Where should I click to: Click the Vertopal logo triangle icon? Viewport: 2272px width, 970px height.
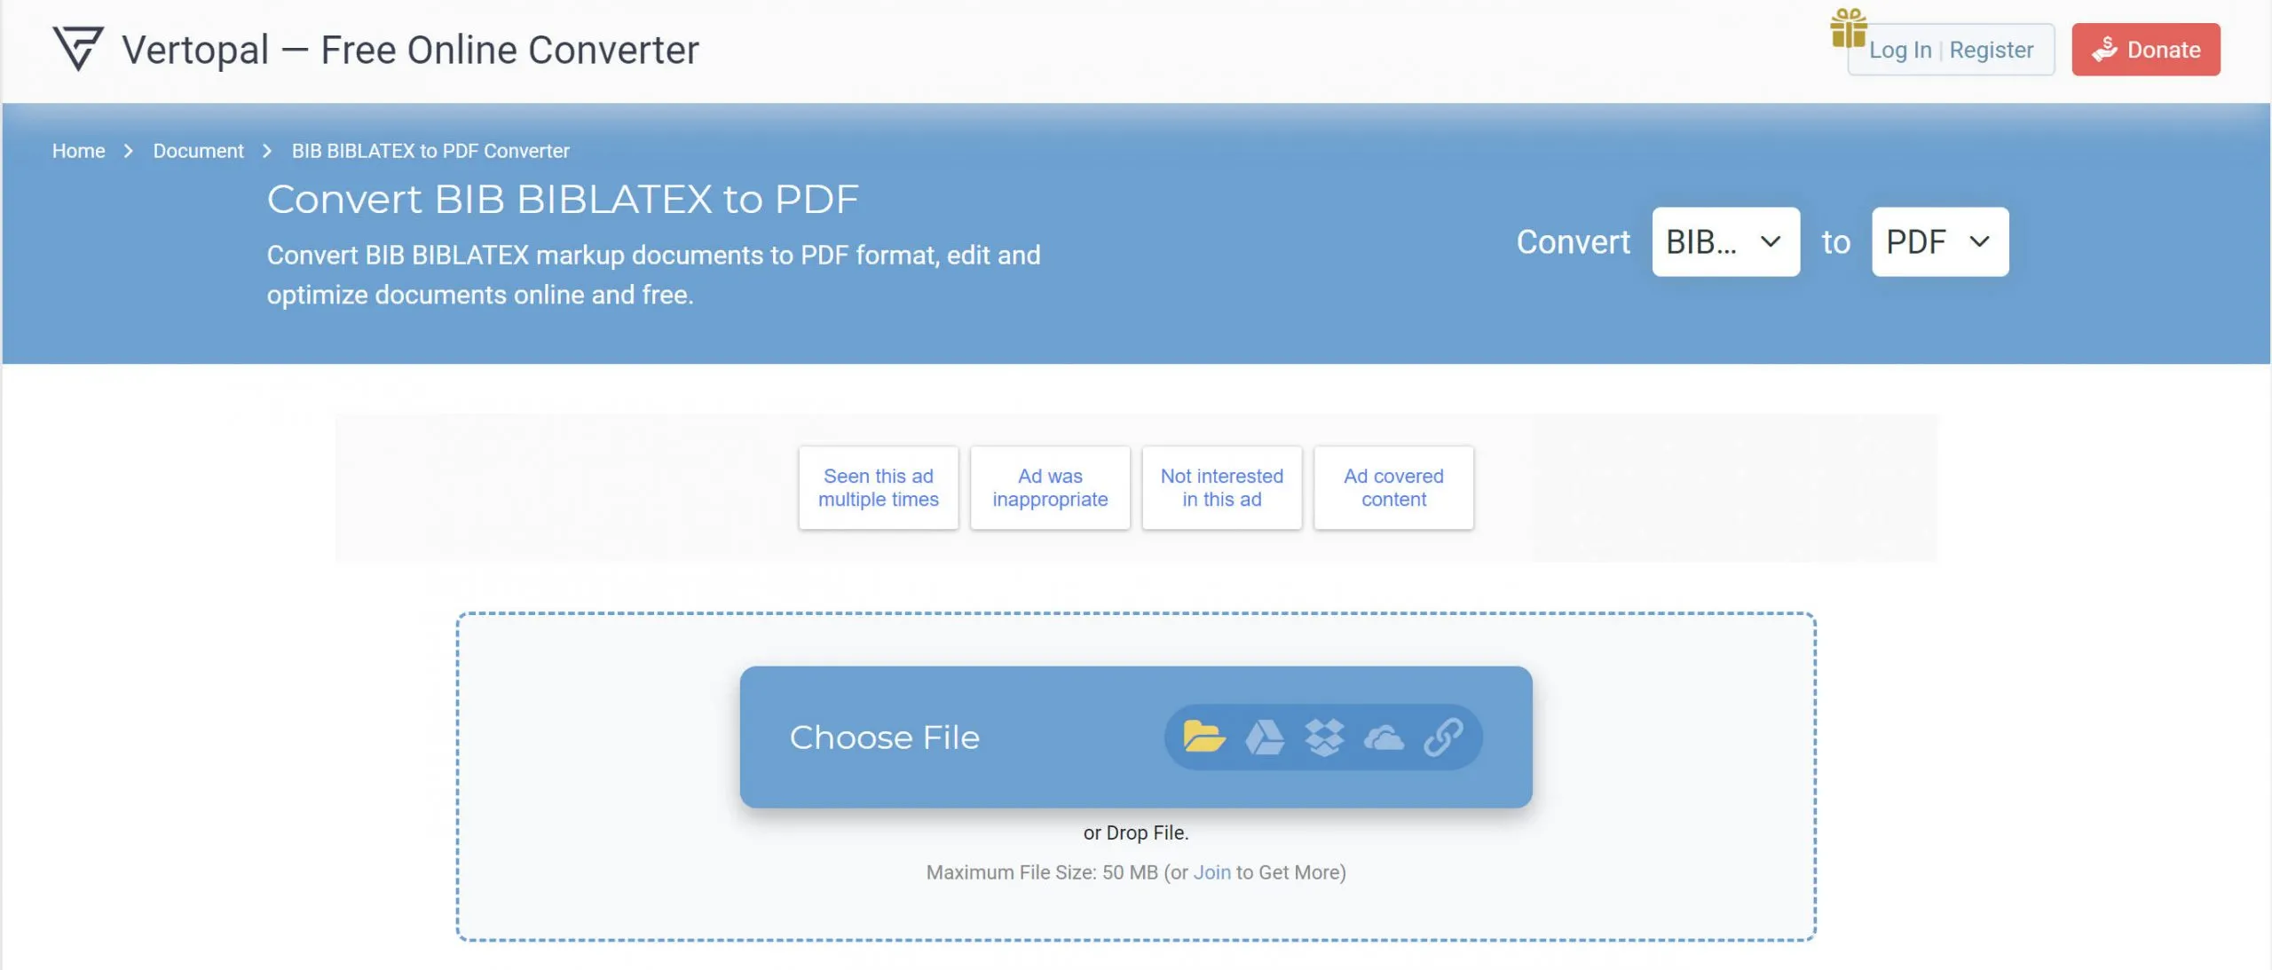pos(77,48)
